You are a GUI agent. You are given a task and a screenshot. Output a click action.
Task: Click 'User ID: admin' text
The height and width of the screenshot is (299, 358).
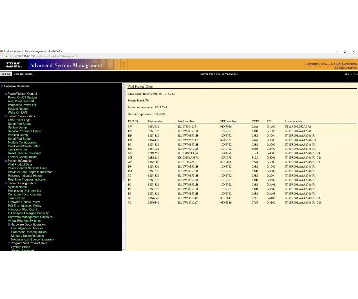coord(23,74)
